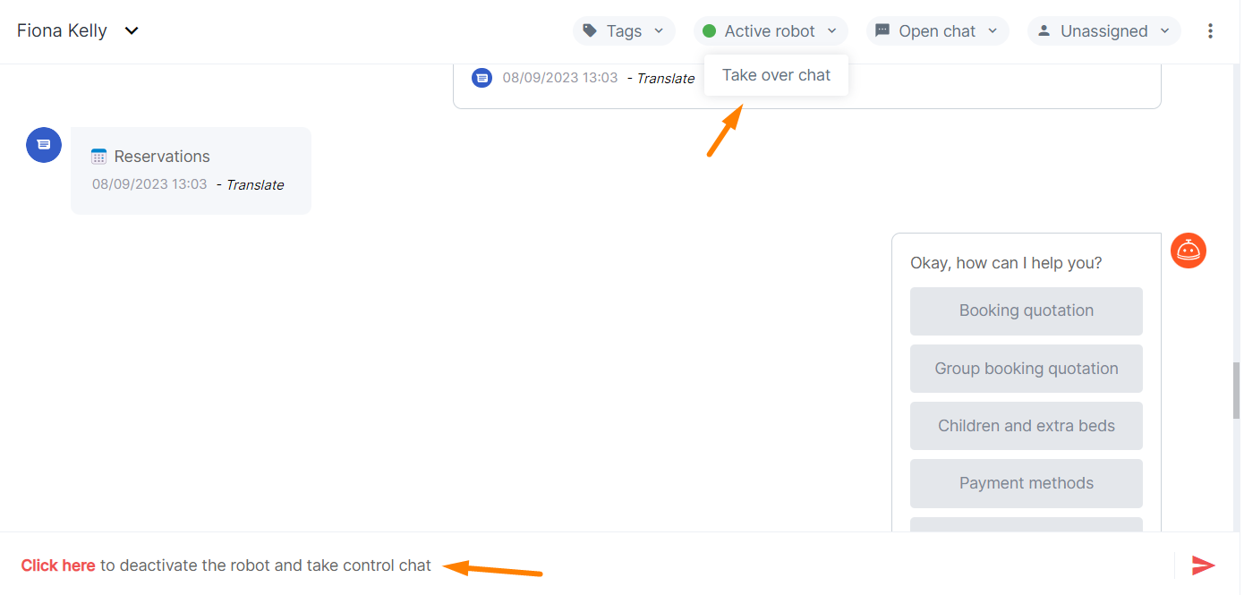This screenshot has width=1244, height=595.
Task: Open the three-dot more options menu
Action: coord(1210,31)
